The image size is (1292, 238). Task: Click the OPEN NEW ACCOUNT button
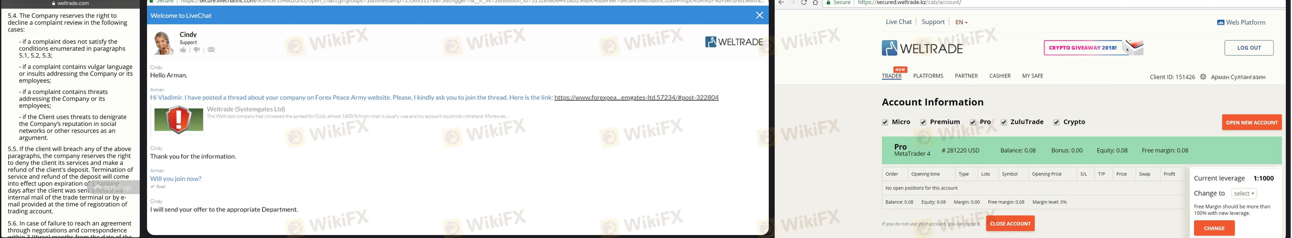(1251, 122)
